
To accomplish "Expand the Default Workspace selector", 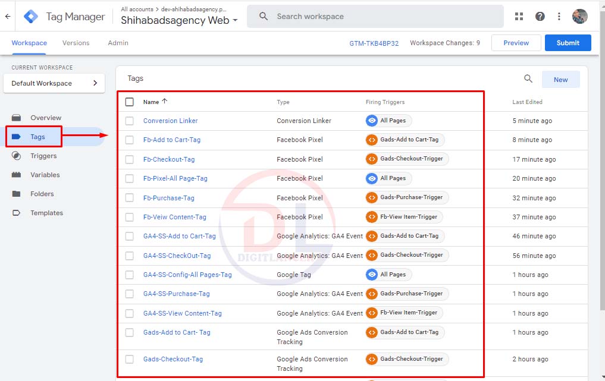I will pyautogui.click(x=54, y=83).
